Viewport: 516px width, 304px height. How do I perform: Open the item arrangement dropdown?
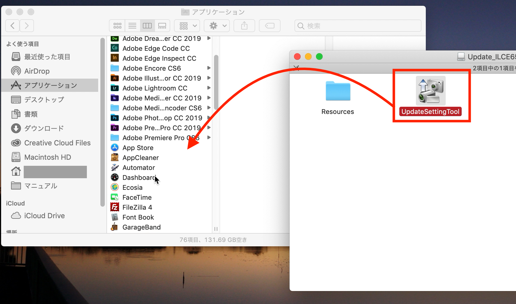coord(187,26)
